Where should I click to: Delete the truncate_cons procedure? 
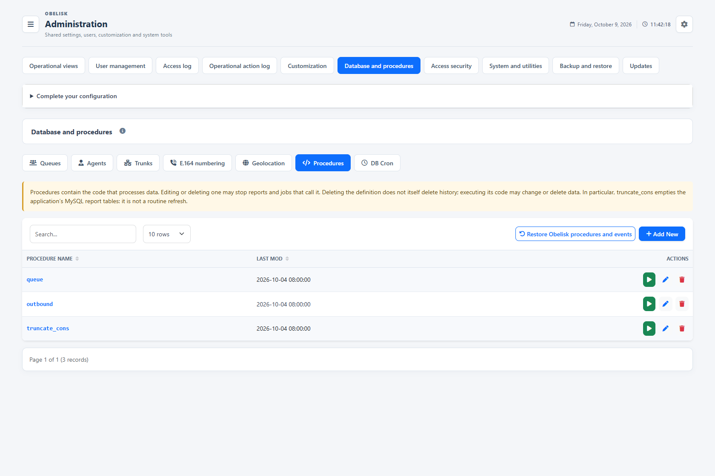(682, 329)
